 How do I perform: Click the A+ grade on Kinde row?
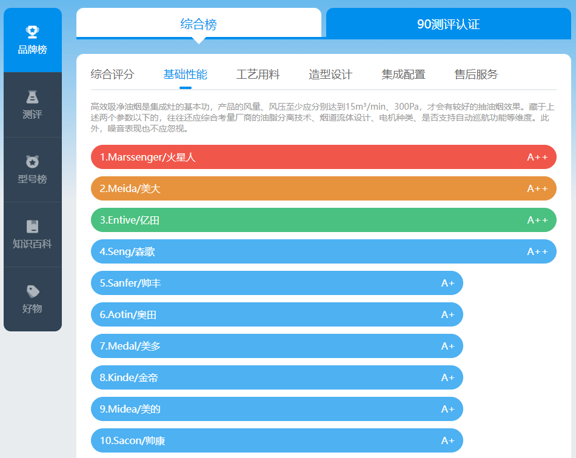point(448,377)
